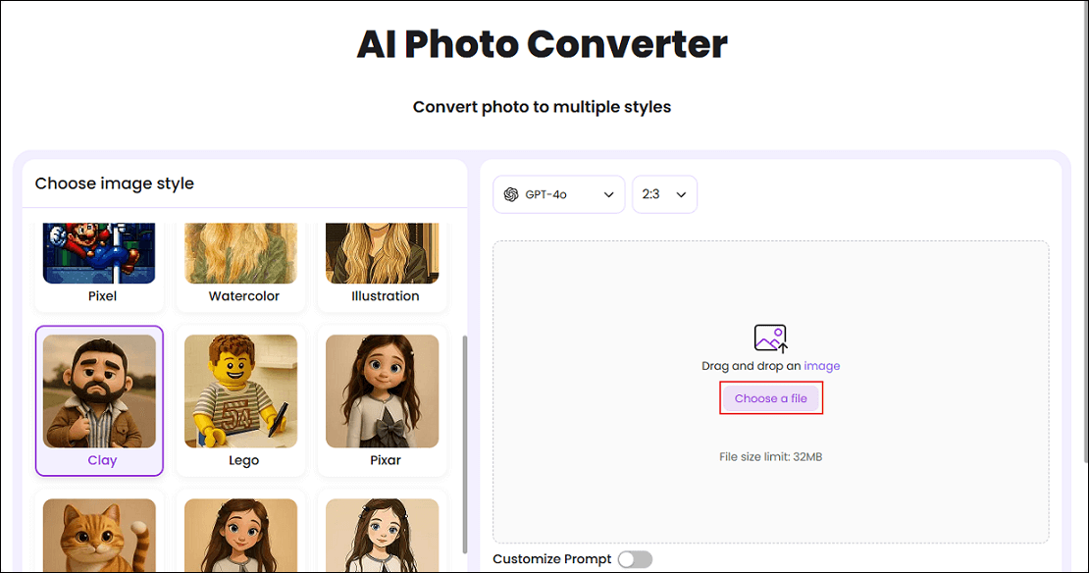Click the Choose a file button
This screenshot has height=573, width=1089.
771,397
